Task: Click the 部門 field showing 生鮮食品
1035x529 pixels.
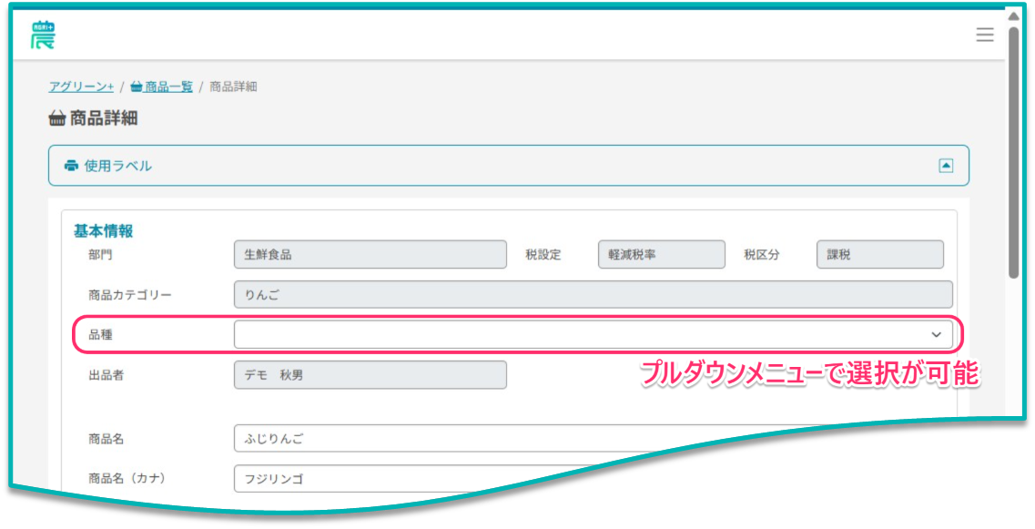Action: tap(370, 255)
